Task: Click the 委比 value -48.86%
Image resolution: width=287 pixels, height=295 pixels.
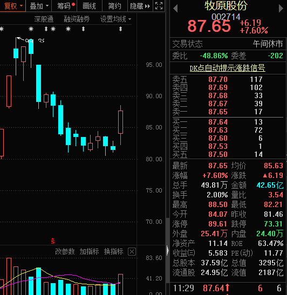Action: click(214, 56)
